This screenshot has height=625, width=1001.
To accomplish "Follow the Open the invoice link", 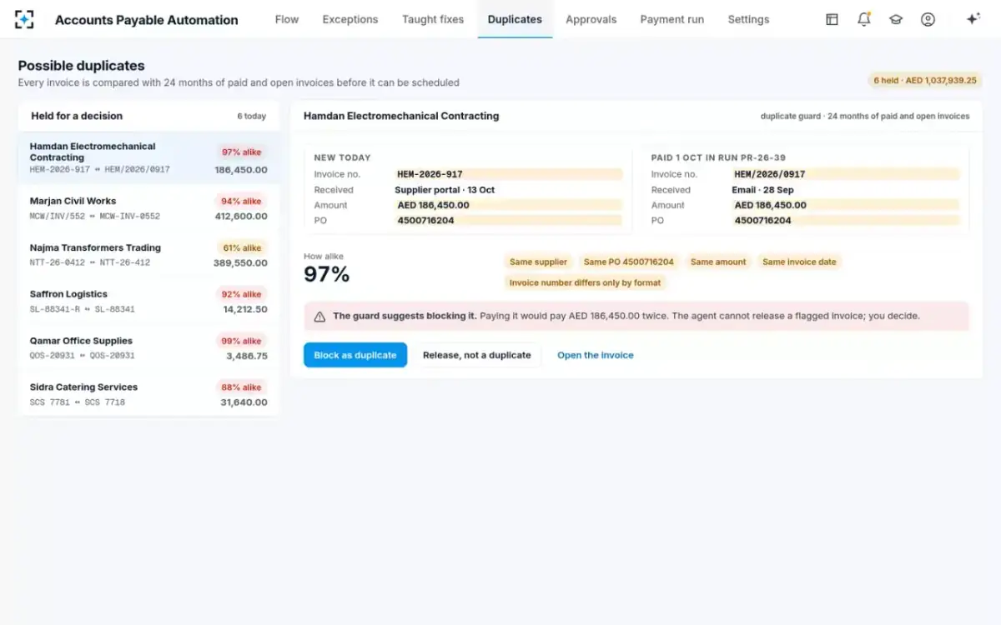I will coord(596,355).
